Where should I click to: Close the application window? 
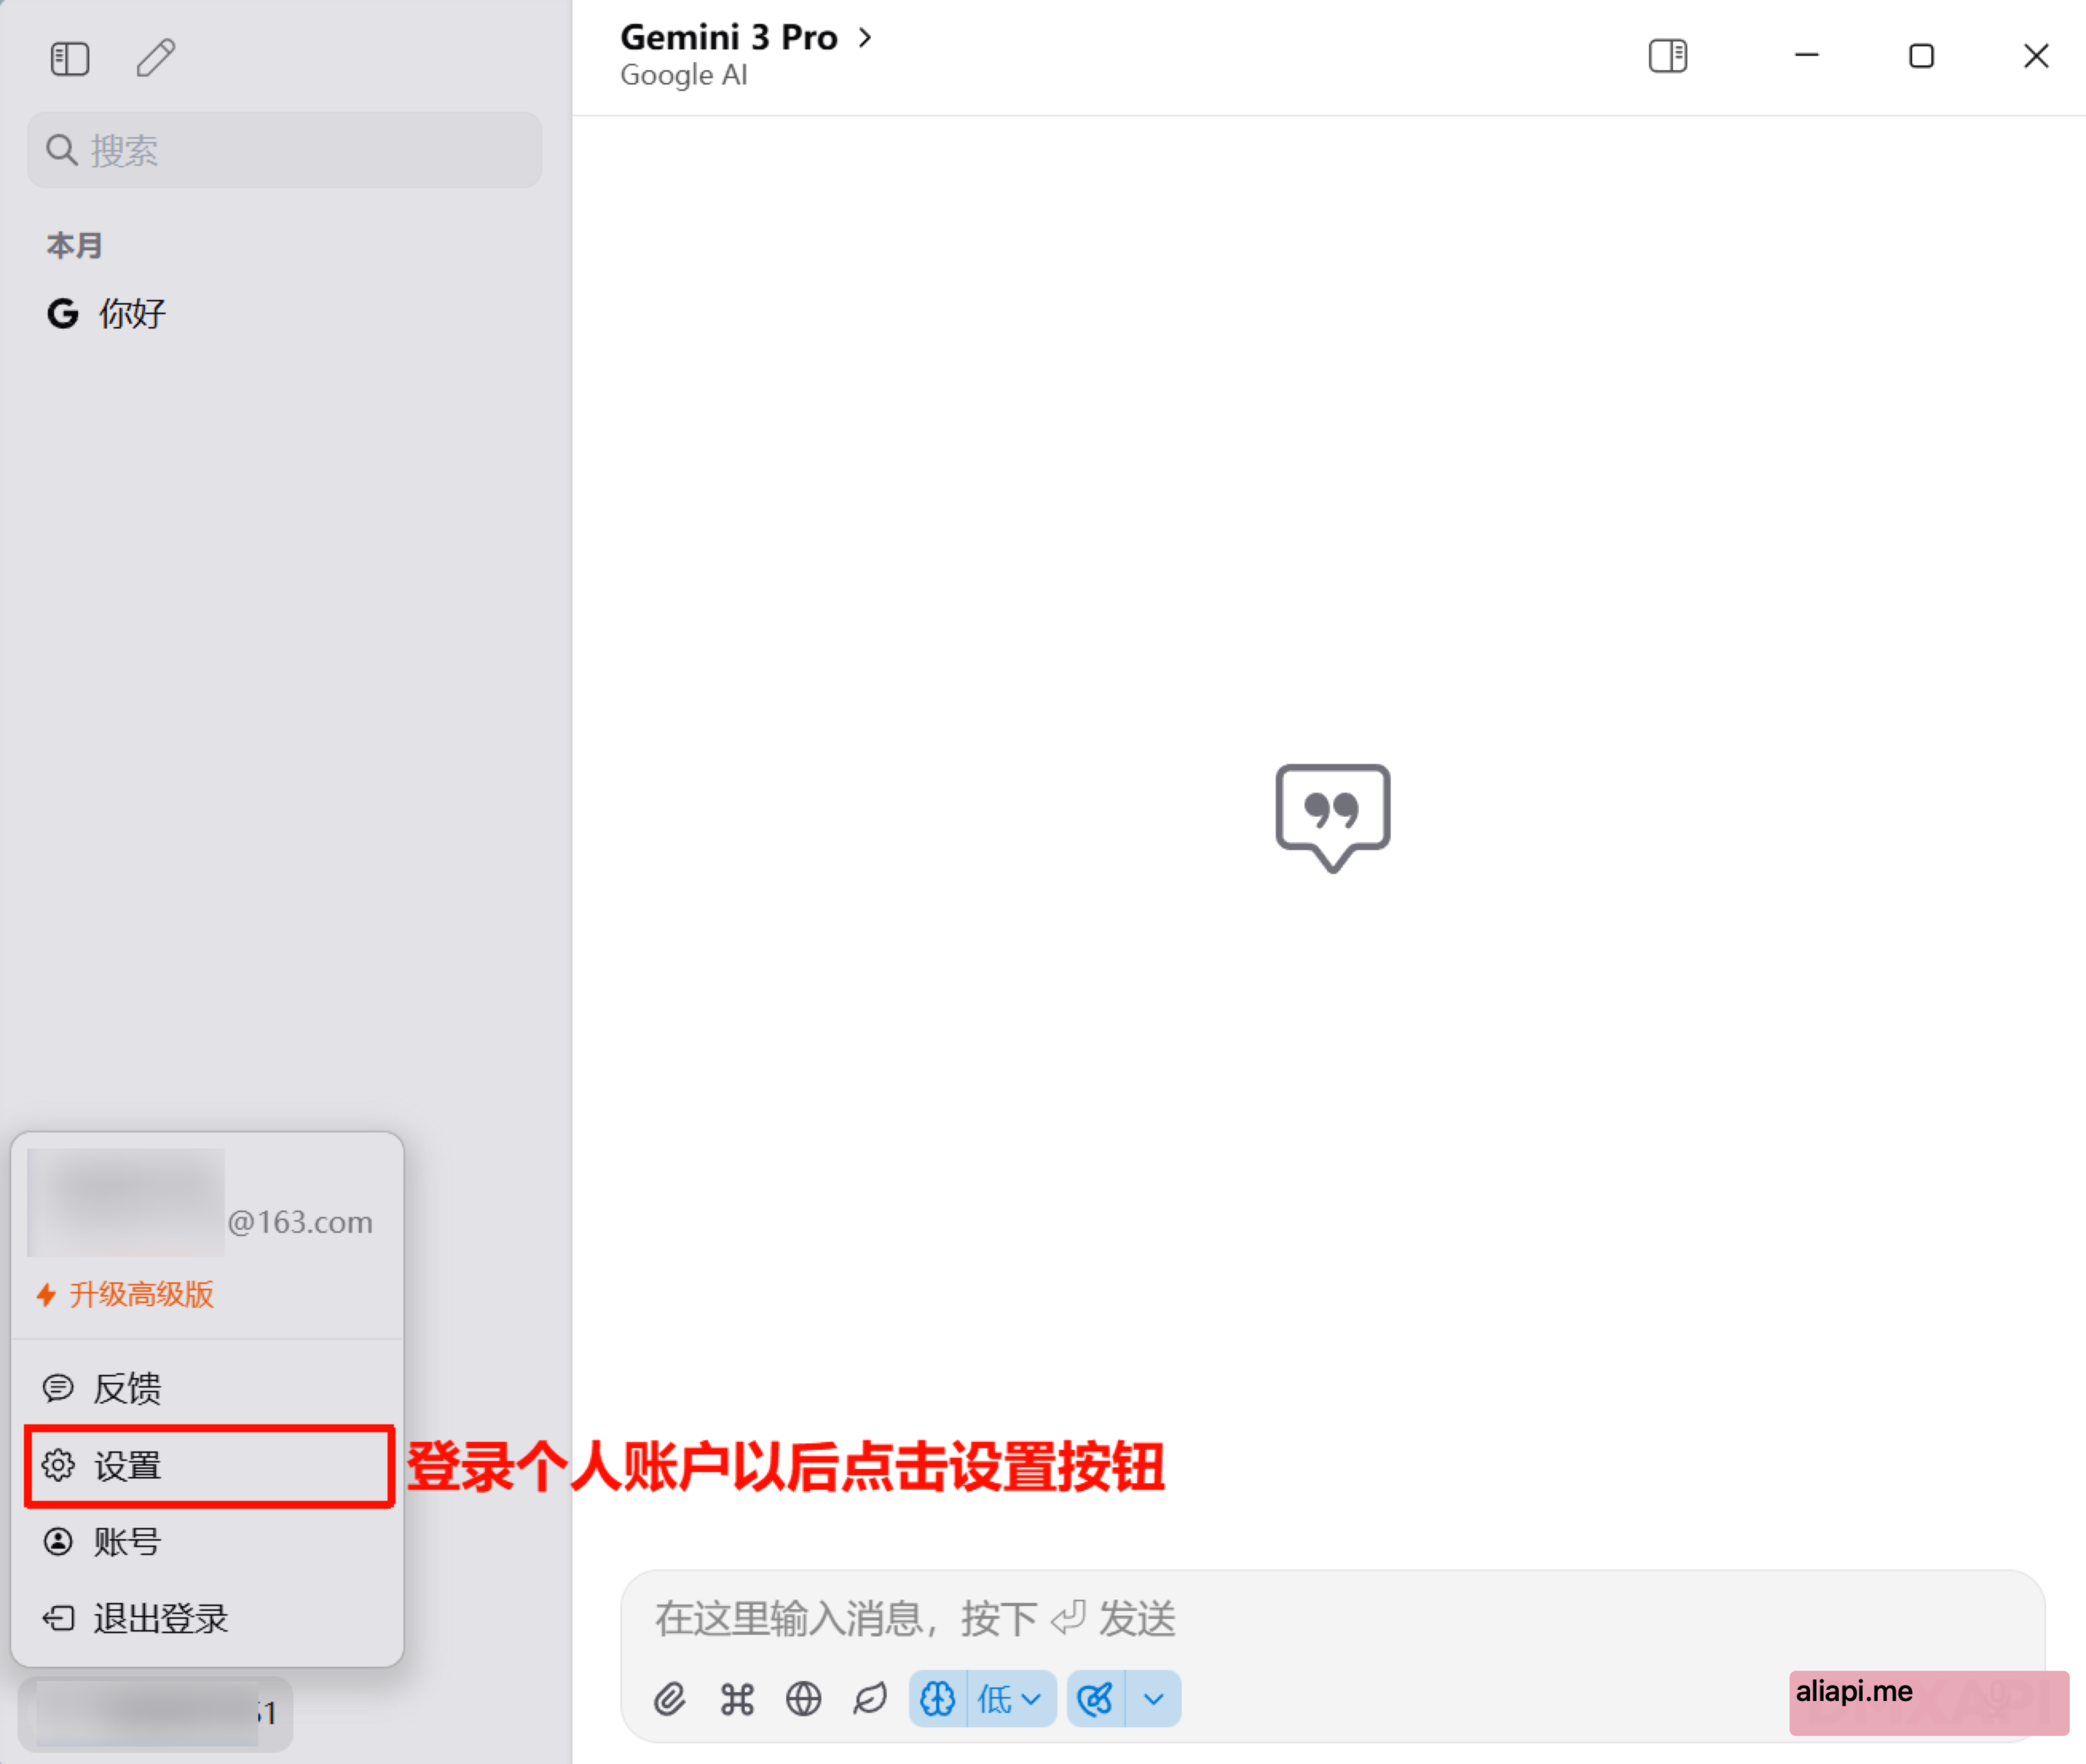(x=2036, y=56)
